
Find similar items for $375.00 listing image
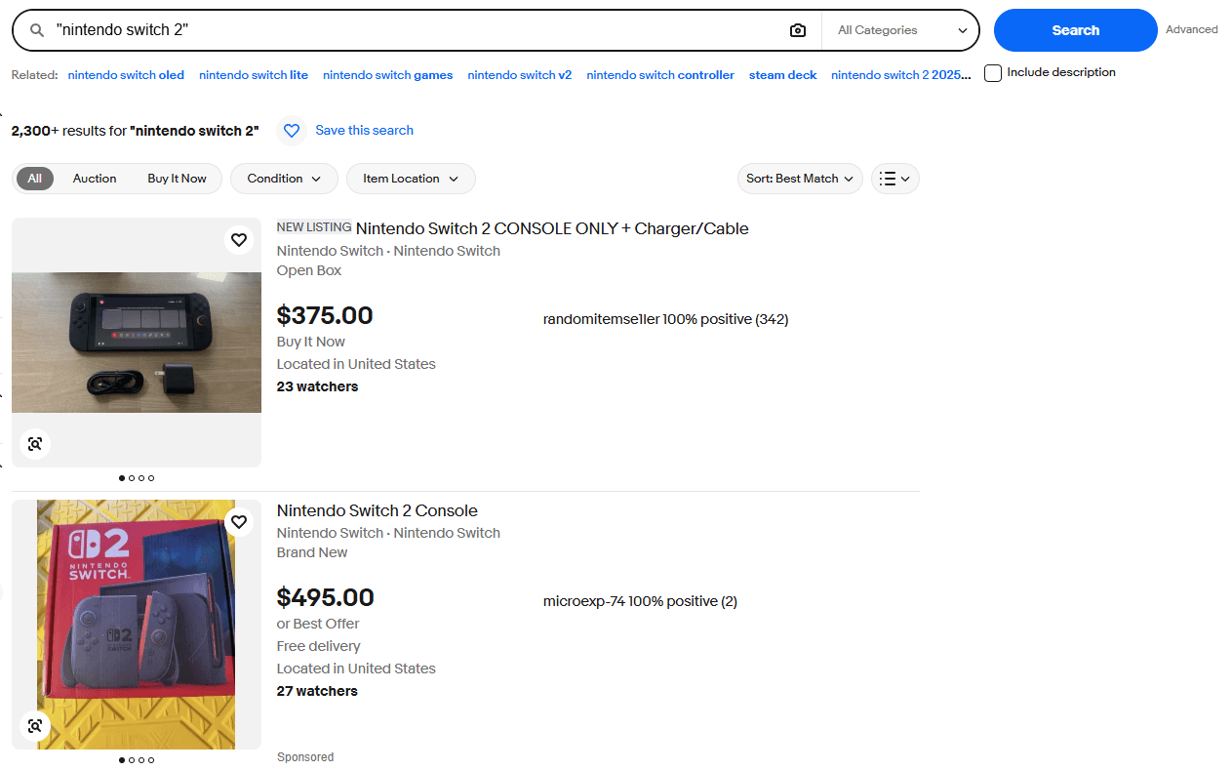[x=35, y=444]
